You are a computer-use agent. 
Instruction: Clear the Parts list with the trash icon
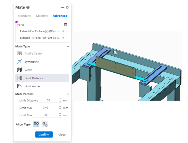[x=66, y=25]
